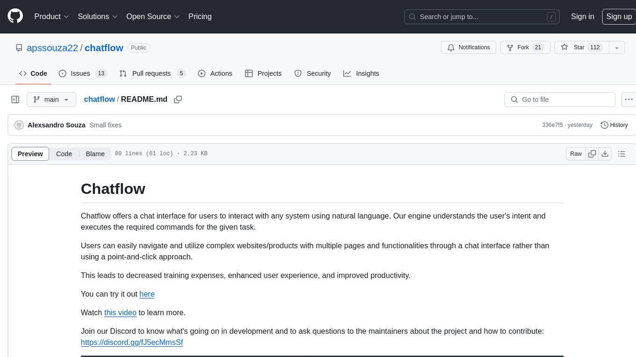Open the main branch selector
636x357 pixels.
[x=51, y=100]
